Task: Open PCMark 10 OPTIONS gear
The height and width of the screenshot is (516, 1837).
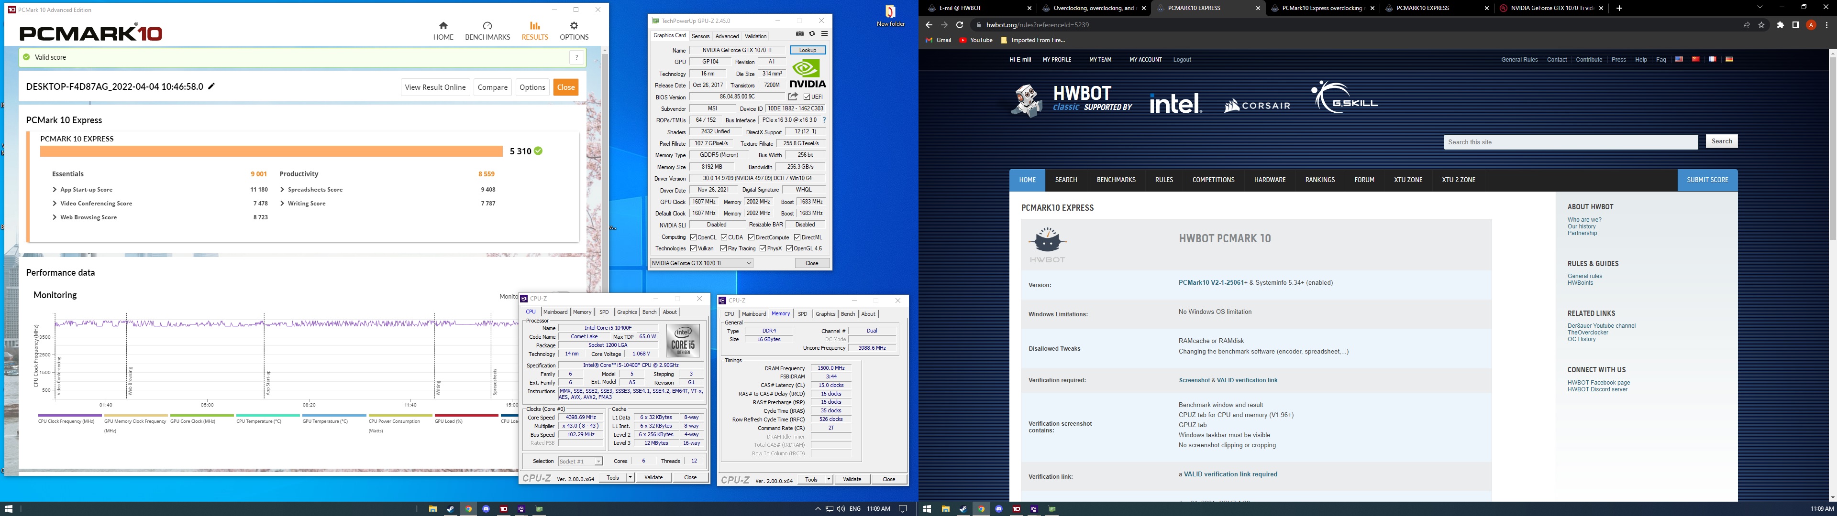Action: click(574, 31)
